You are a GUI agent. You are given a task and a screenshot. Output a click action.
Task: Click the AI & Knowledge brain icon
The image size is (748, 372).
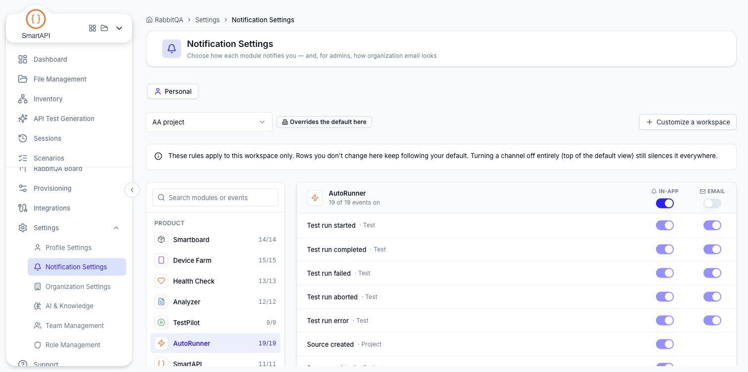tap(37, 306)
